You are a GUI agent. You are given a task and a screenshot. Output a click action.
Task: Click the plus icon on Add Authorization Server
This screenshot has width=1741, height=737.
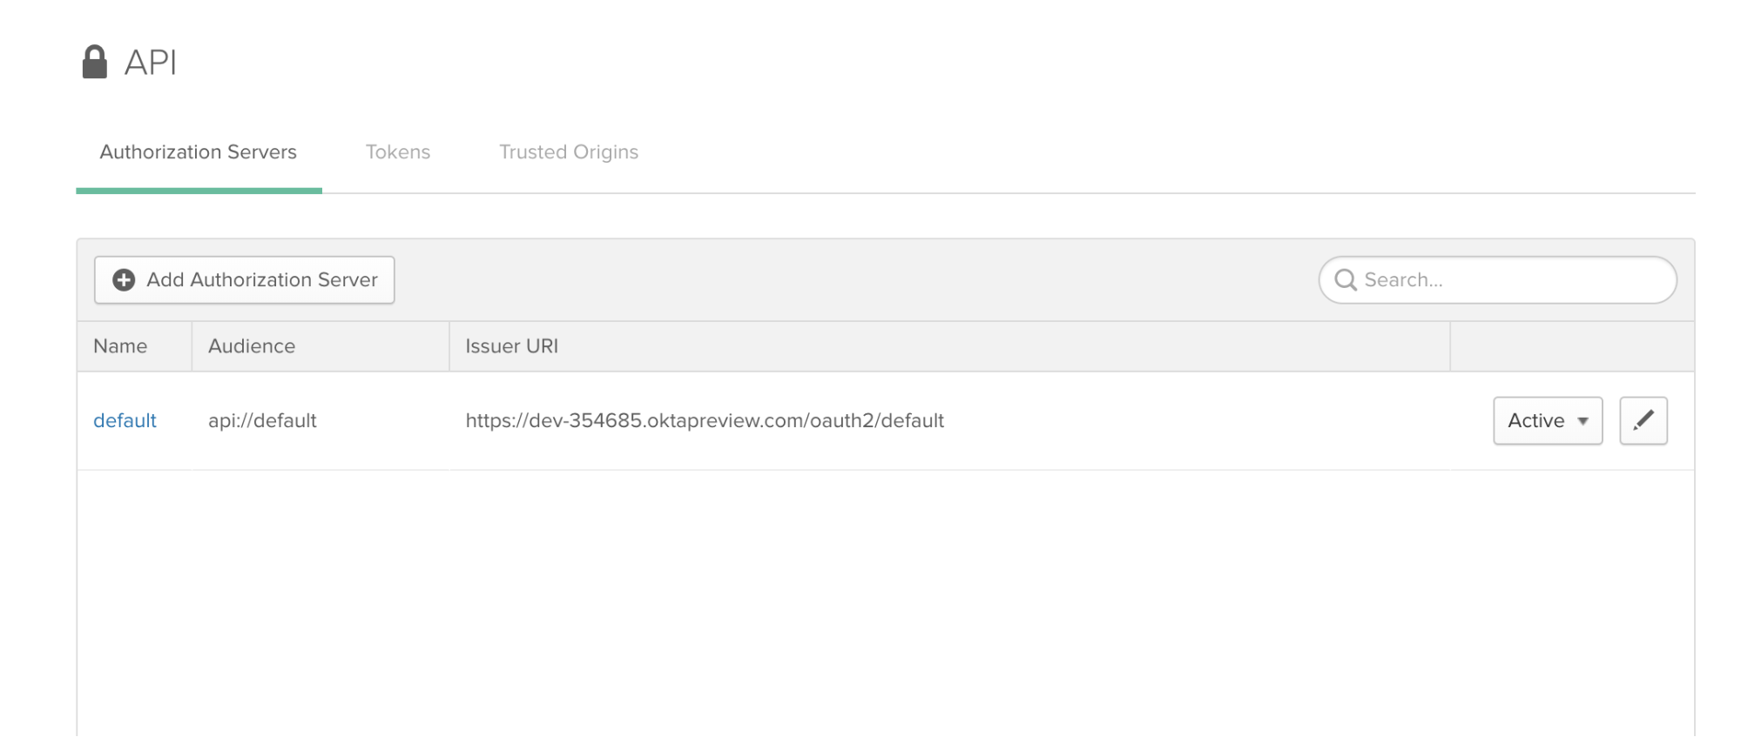[x=124, y=279]
